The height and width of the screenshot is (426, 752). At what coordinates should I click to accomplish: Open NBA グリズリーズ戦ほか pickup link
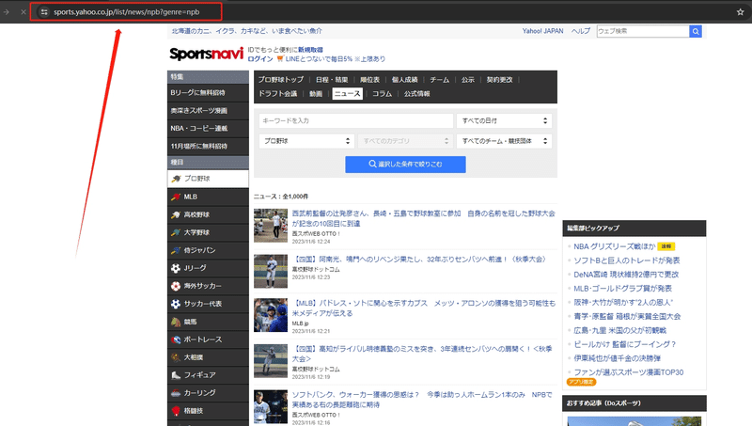pos(615,246)
